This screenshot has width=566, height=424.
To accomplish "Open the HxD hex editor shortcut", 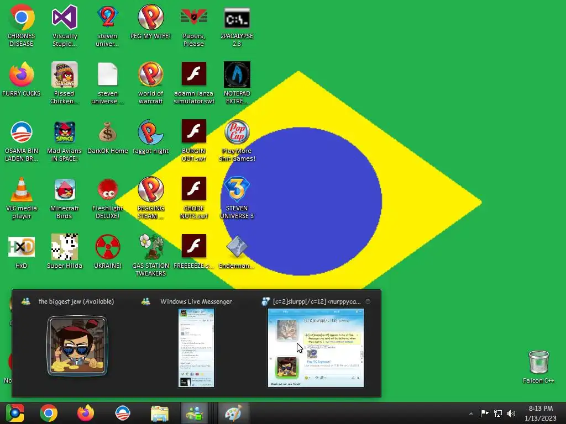I will pyautogui.click(x=22, y=252).
